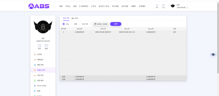219x96 pixels.
Task: Open 룰렛 in the sidebar
Action: 43,91
